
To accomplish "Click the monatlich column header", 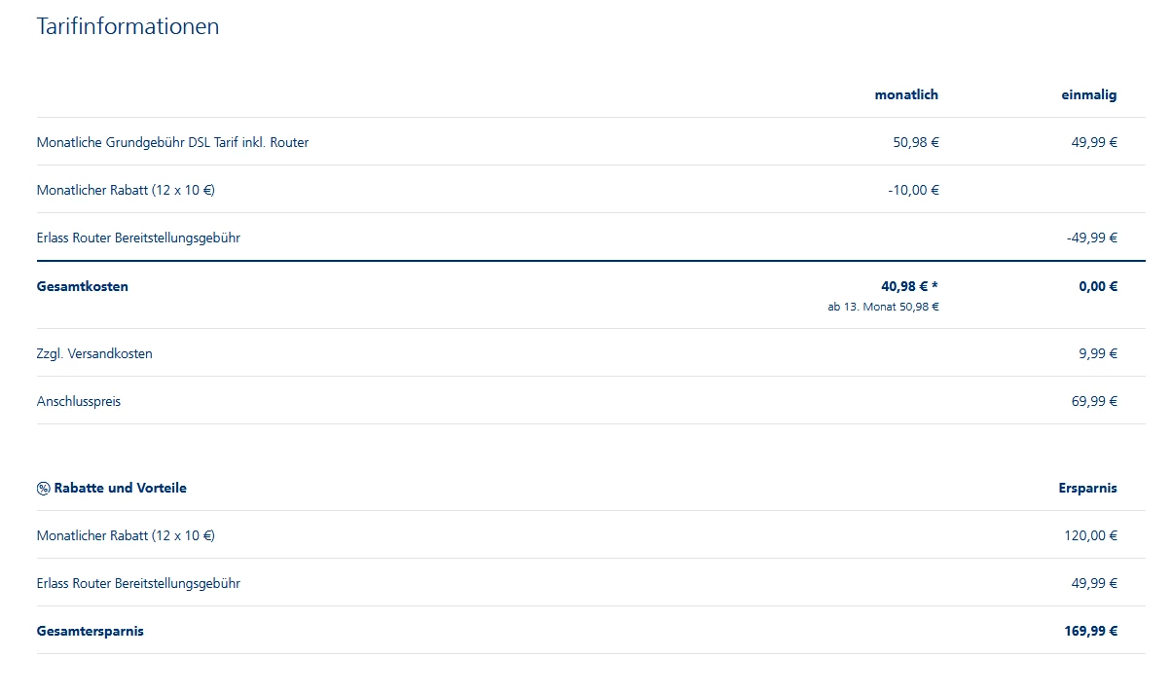I will pyautogui.click(x=906, y=94).
